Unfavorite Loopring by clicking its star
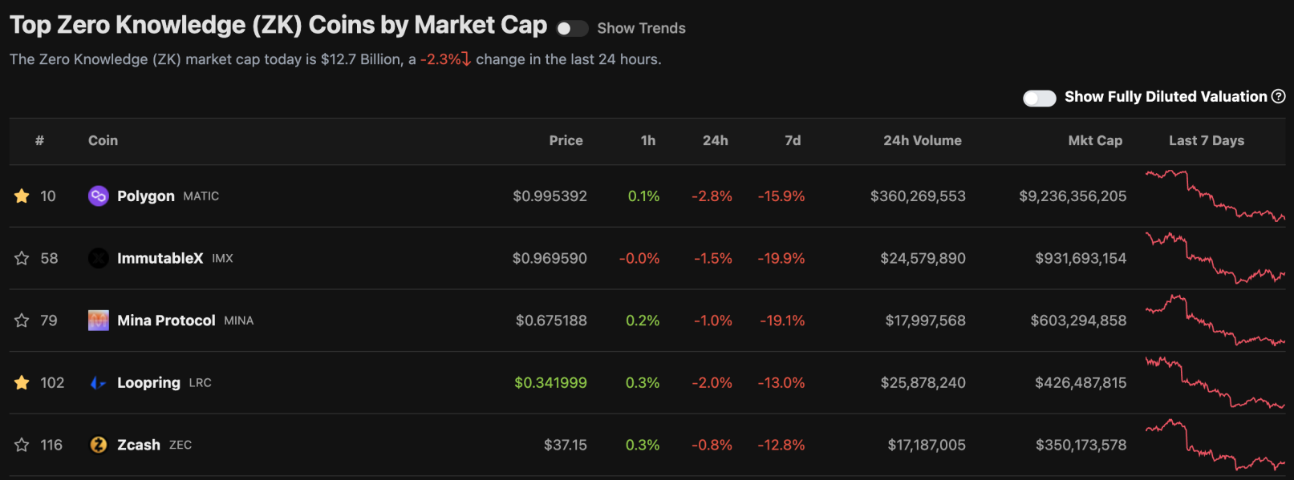Screen dimensions: 1294x480 [22, 382]
